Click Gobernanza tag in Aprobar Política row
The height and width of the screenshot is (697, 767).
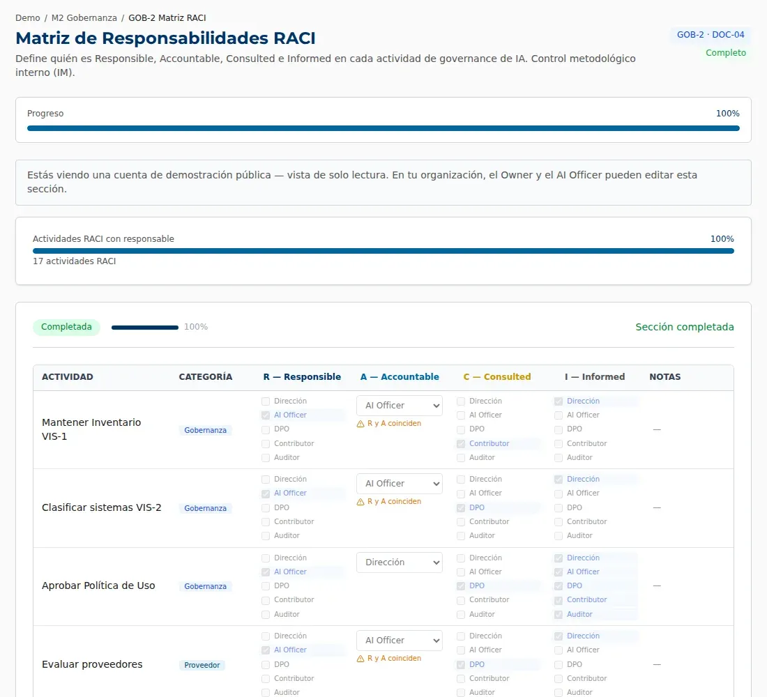(x=206, y=586)
